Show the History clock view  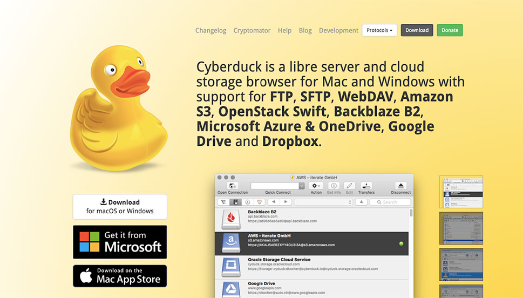[248, 202]
